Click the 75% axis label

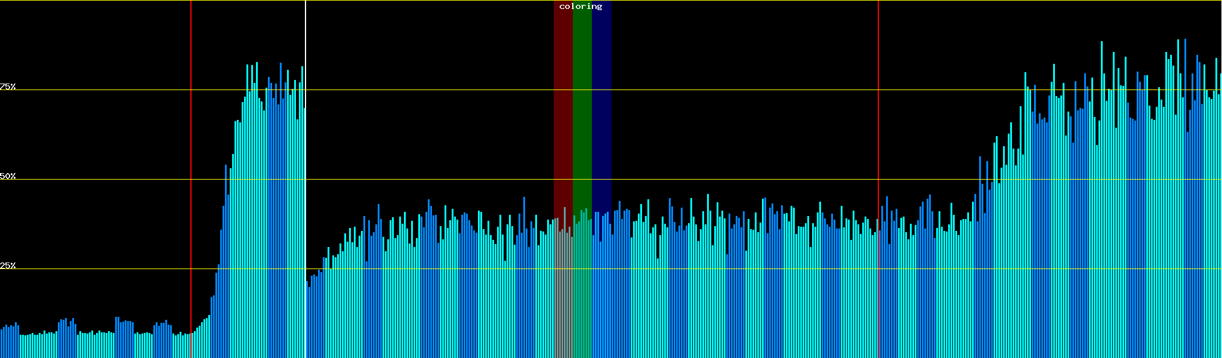tap(8, 87)
